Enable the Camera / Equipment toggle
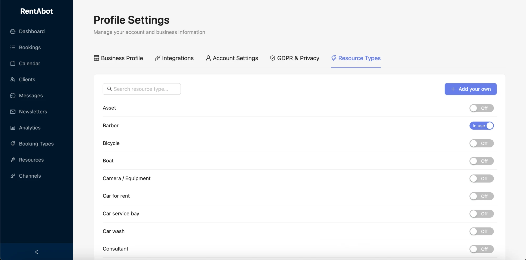526x260 pixels. point(482,178)
